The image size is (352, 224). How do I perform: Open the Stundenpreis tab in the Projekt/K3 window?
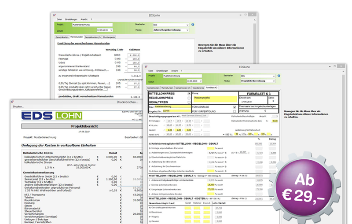(198, 88)
